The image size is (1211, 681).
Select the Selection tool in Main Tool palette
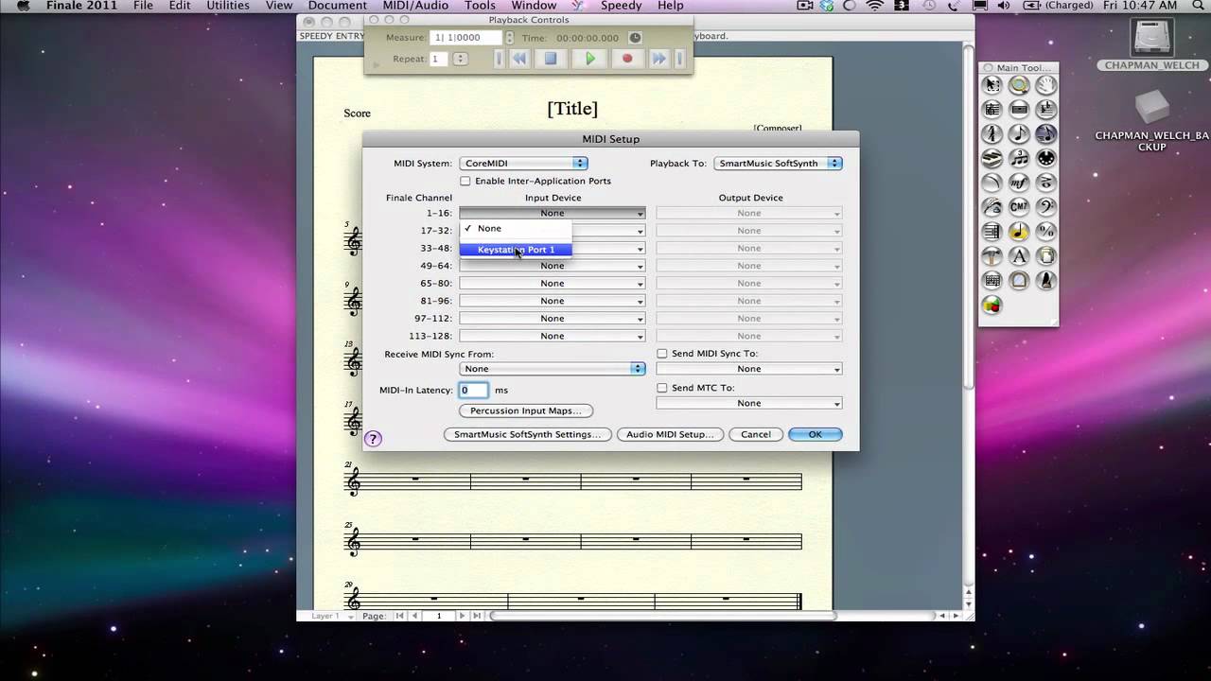(992, 85)
